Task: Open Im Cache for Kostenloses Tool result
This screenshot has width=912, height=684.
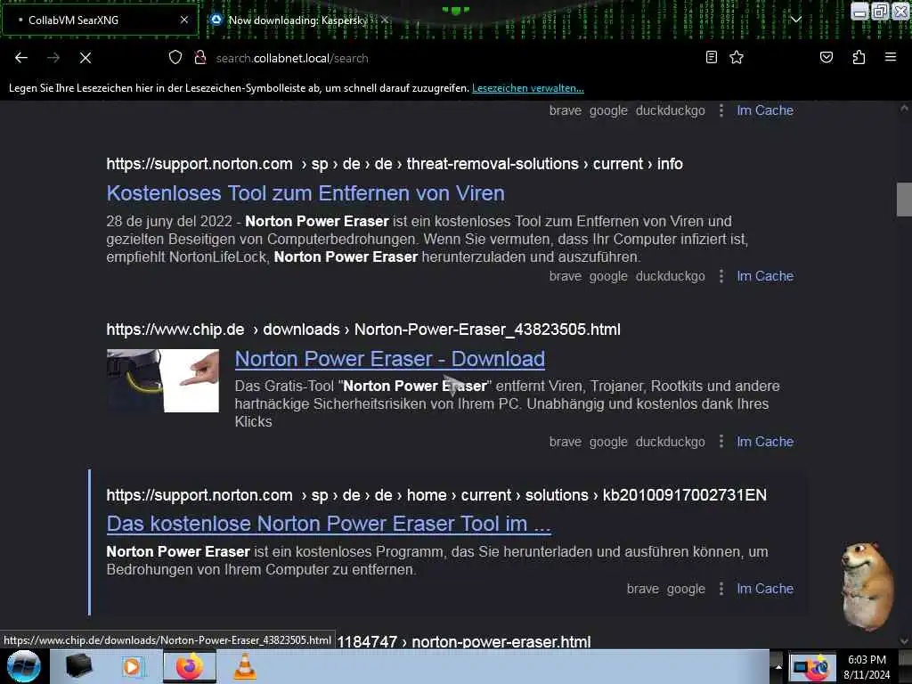Action: (765, 276)
